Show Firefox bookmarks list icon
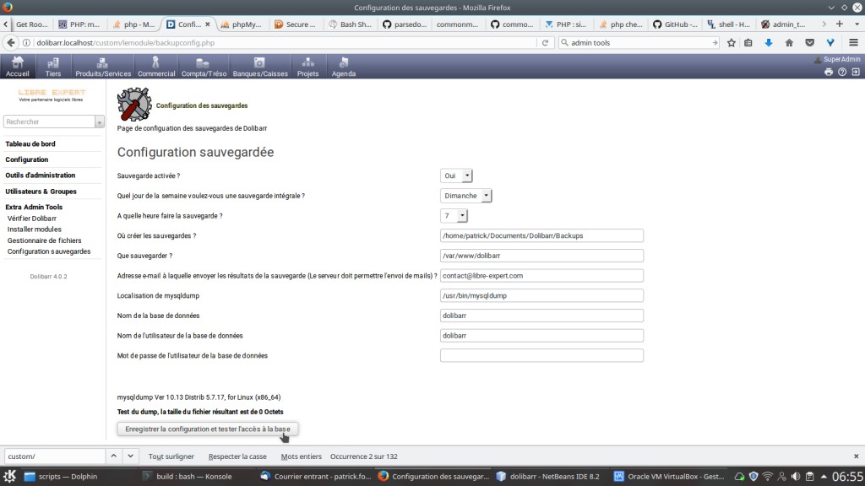Image resolution: width=865 pixels, height=486 pixels. [748, 42]
